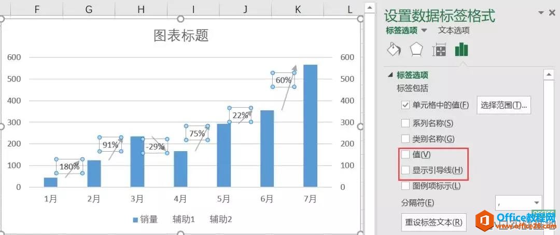
Task: Click the right secondary axis 300 value
Action: (347, 122)
